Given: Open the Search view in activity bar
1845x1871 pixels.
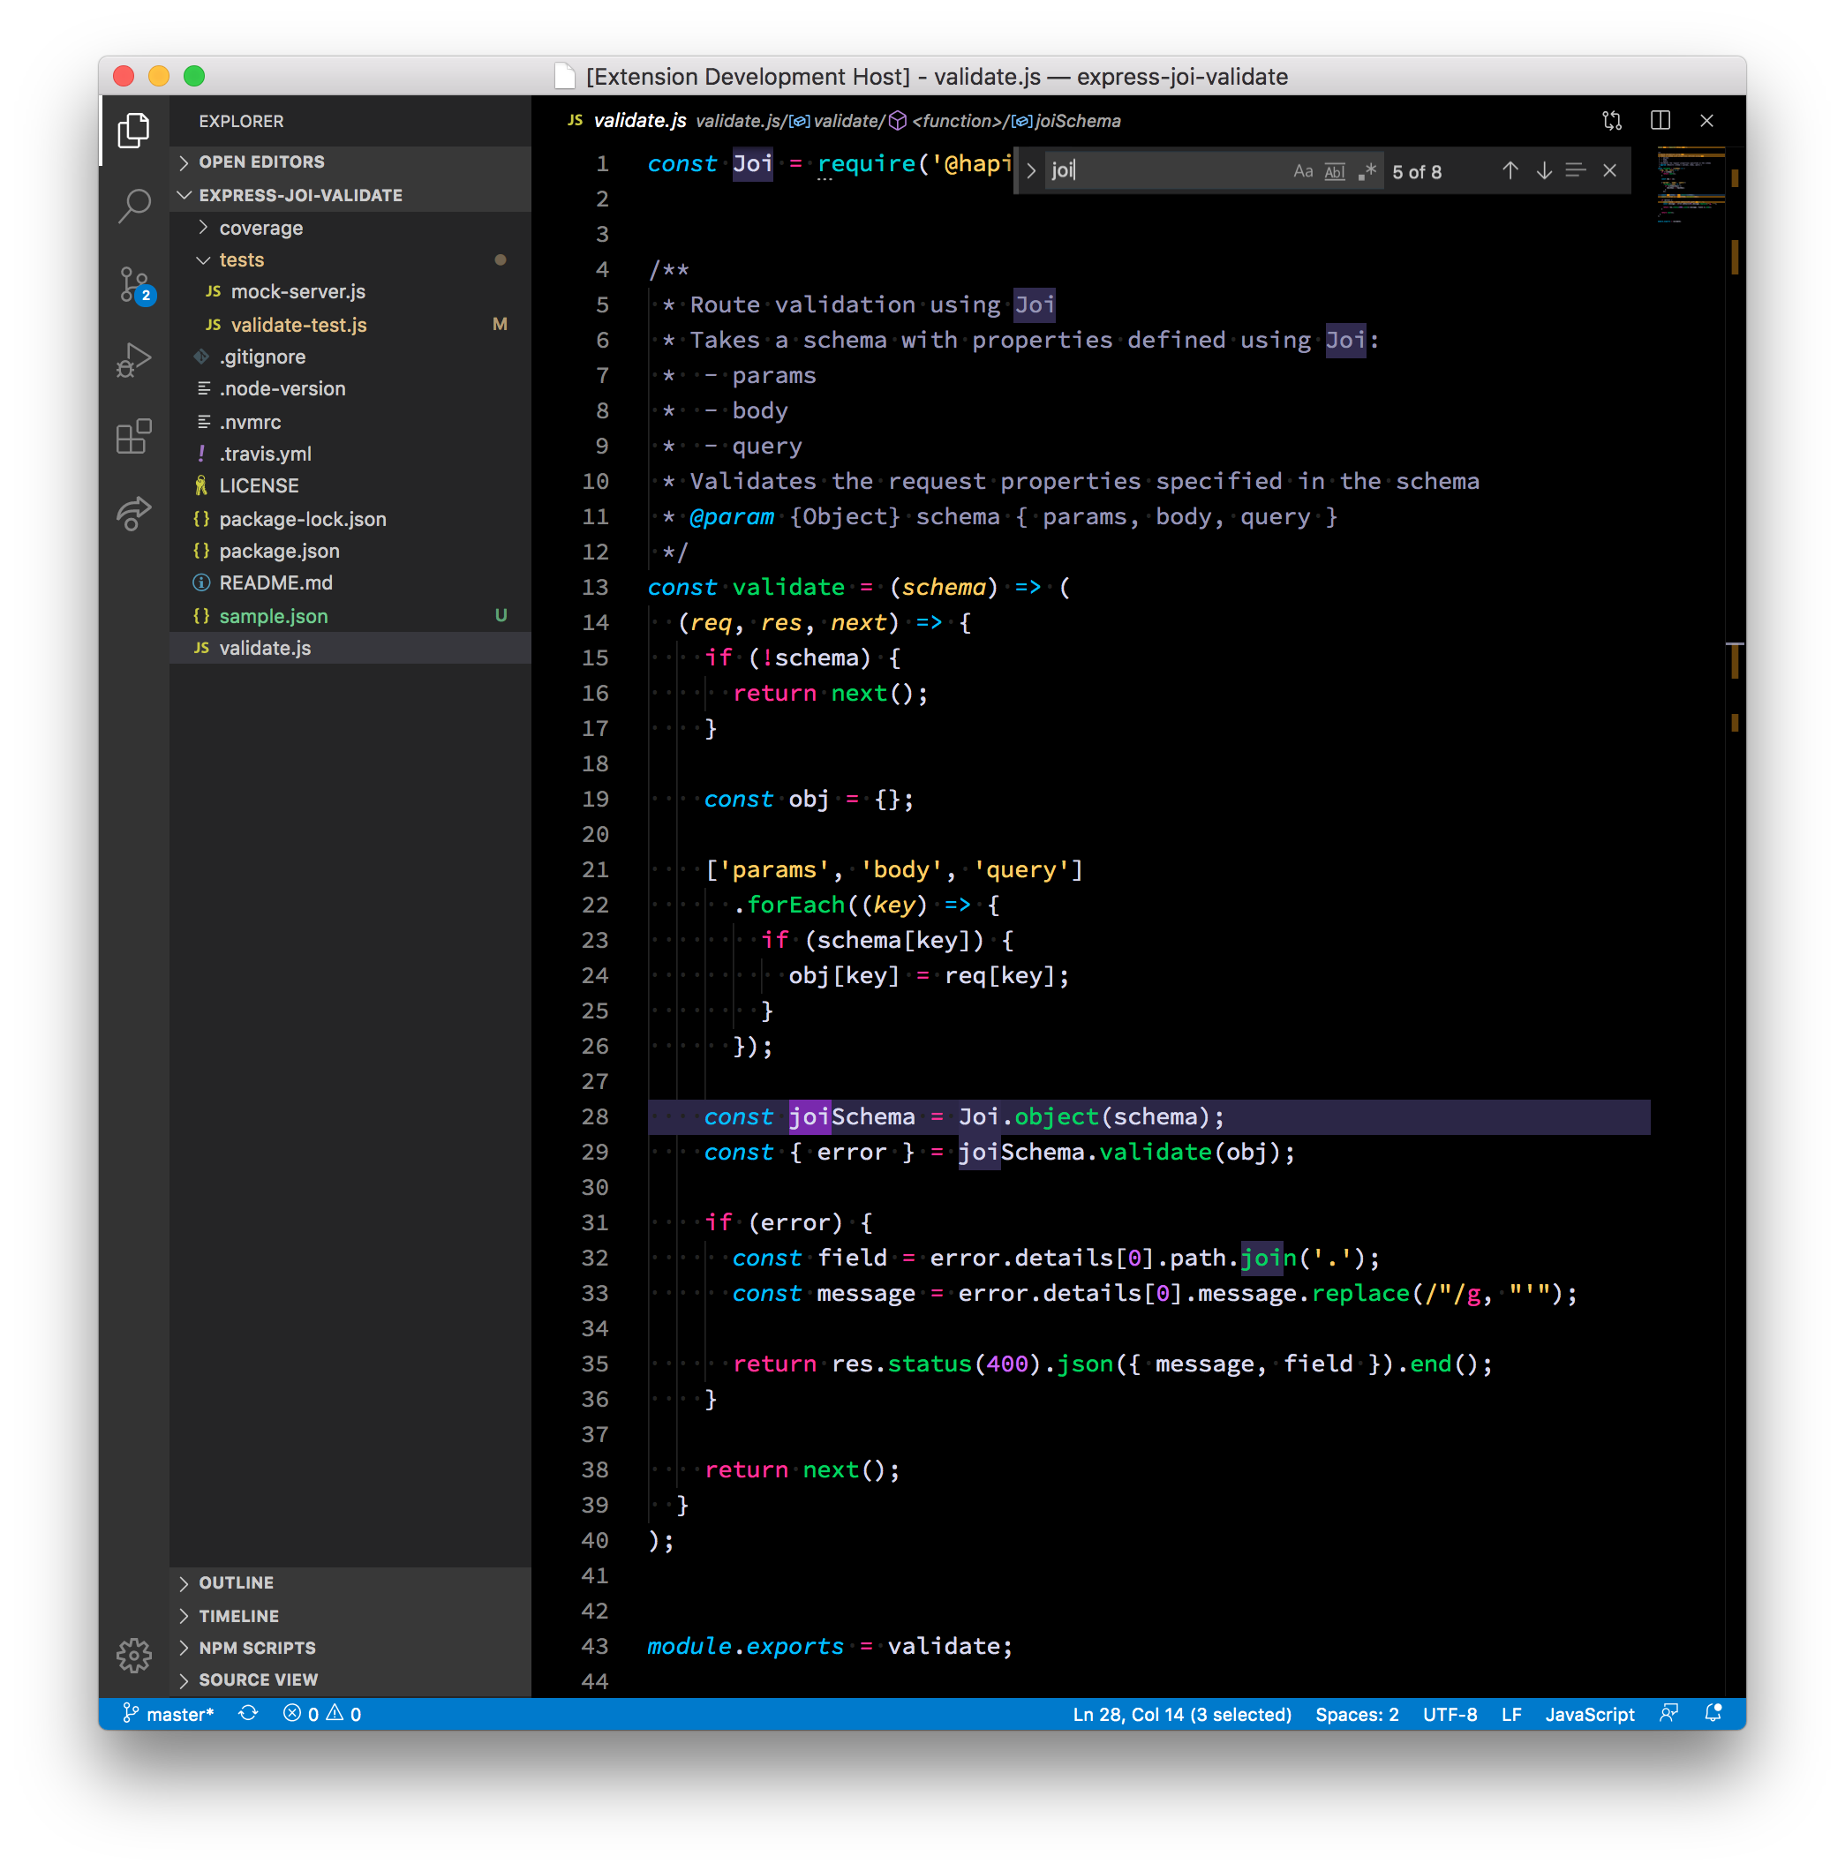Looking at the screenshot, I should [x=133, y=205].
